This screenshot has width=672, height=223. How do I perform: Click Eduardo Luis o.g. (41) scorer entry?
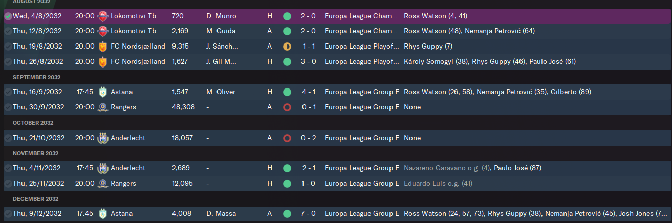coord(438,183)
